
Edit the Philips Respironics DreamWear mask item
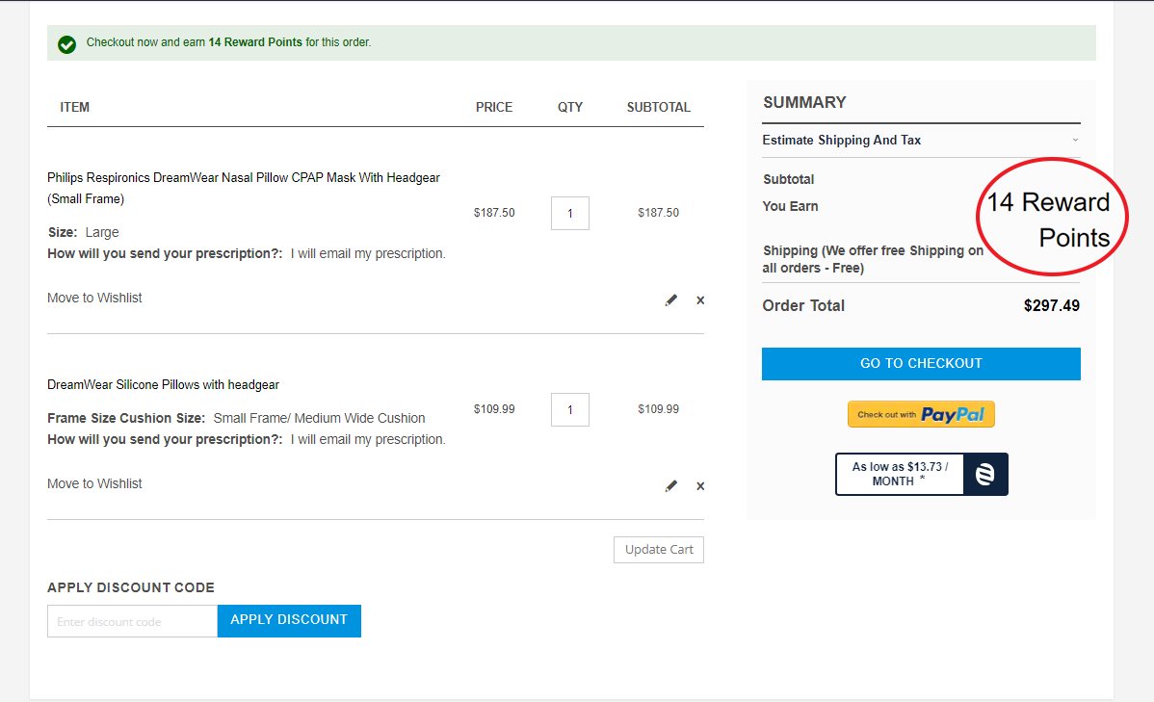pyautogui.click(x=670, y=300)
